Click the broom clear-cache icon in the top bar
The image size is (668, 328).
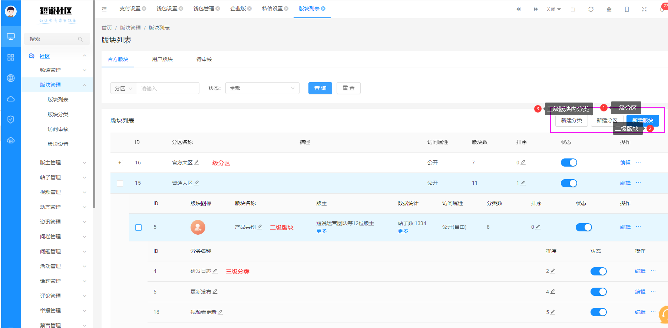click(609, 9)
